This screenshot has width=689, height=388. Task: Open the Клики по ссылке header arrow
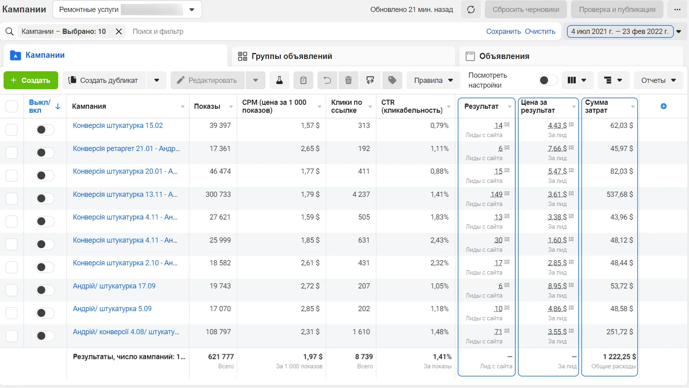coord(370,107)
